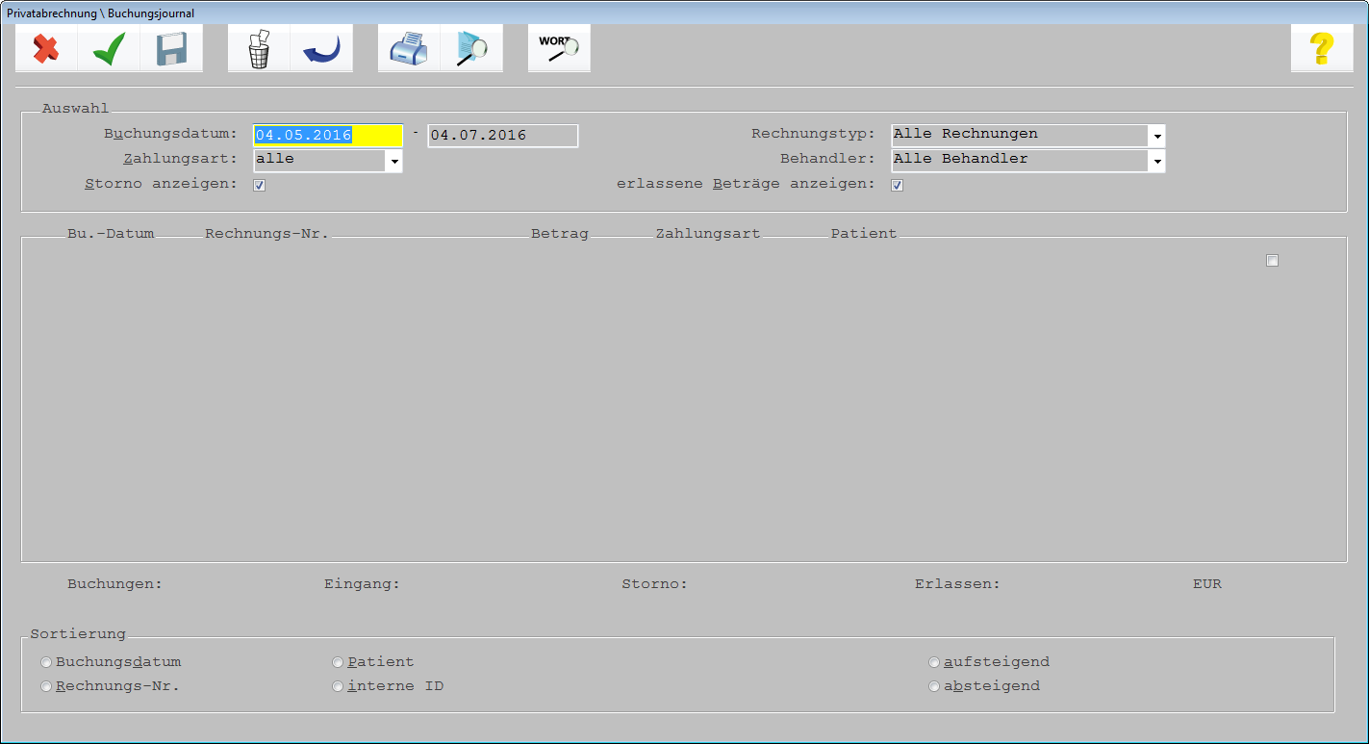Viewport: 1369px width, 744px height.
Task: Select the aufsteigend sort order
Action: (934, 662)
